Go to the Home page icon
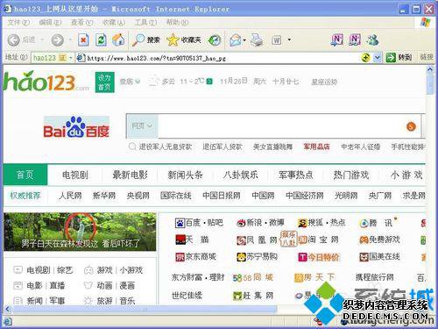Viewport: 438px width, 329px height. pos(118,39)
